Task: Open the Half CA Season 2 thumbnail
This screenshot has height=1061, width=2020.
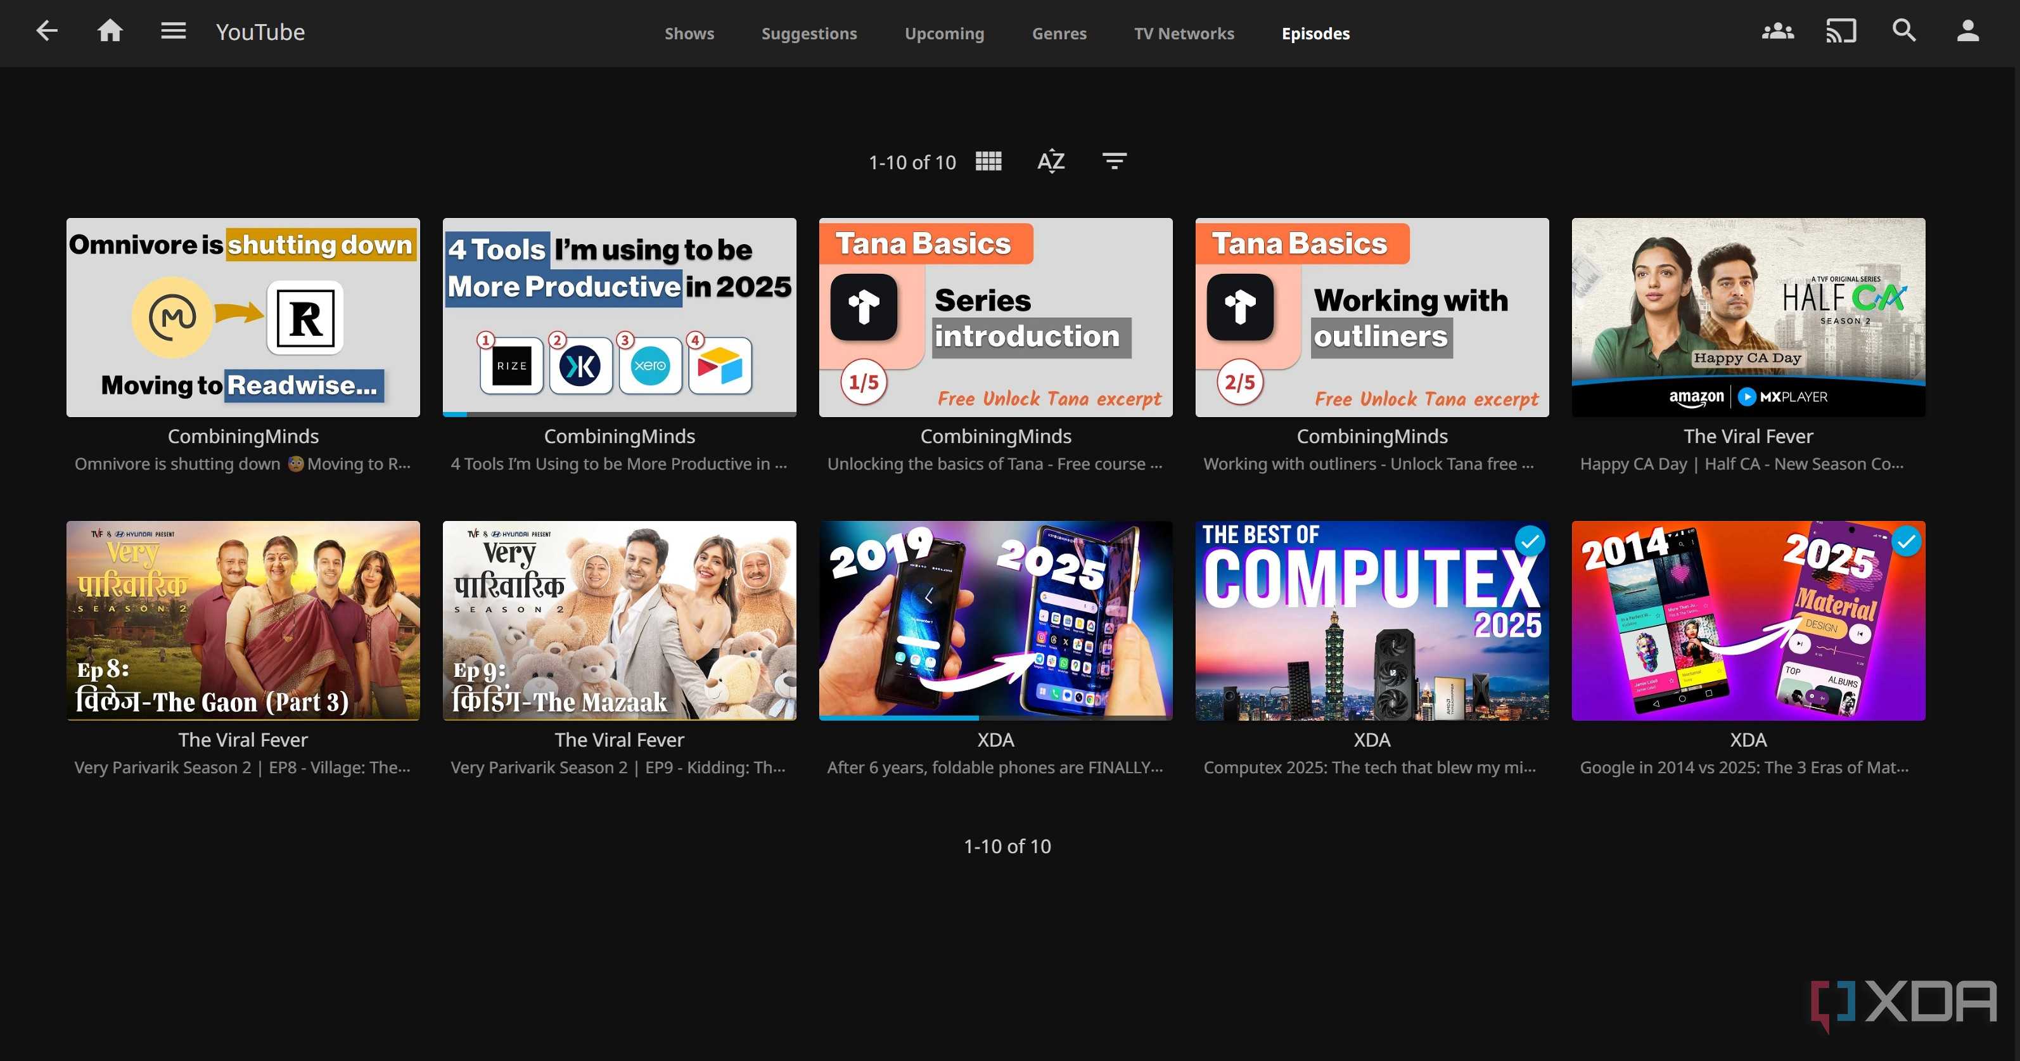Action: point(1749,318)
